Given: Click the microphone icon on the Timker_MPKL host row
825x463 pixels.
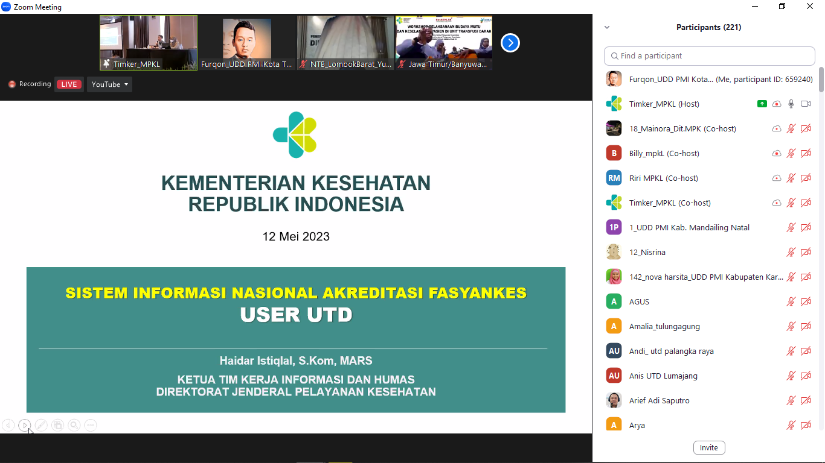Looking at the screenshot, I should (x=791, y=104).
